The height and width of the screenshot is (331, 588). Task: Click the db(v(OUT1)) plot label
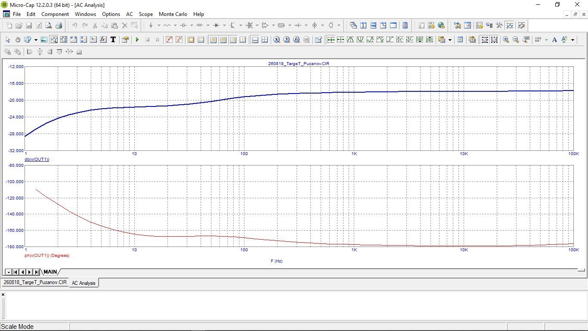[37, 159]
